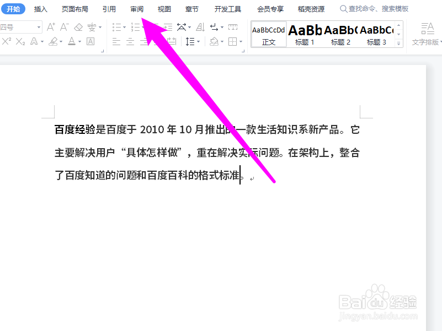Viewport: 442px width, 331px height.
Task: Open the highlight color picker arrow
Action: pyautogui.click(x=61, y=42)
